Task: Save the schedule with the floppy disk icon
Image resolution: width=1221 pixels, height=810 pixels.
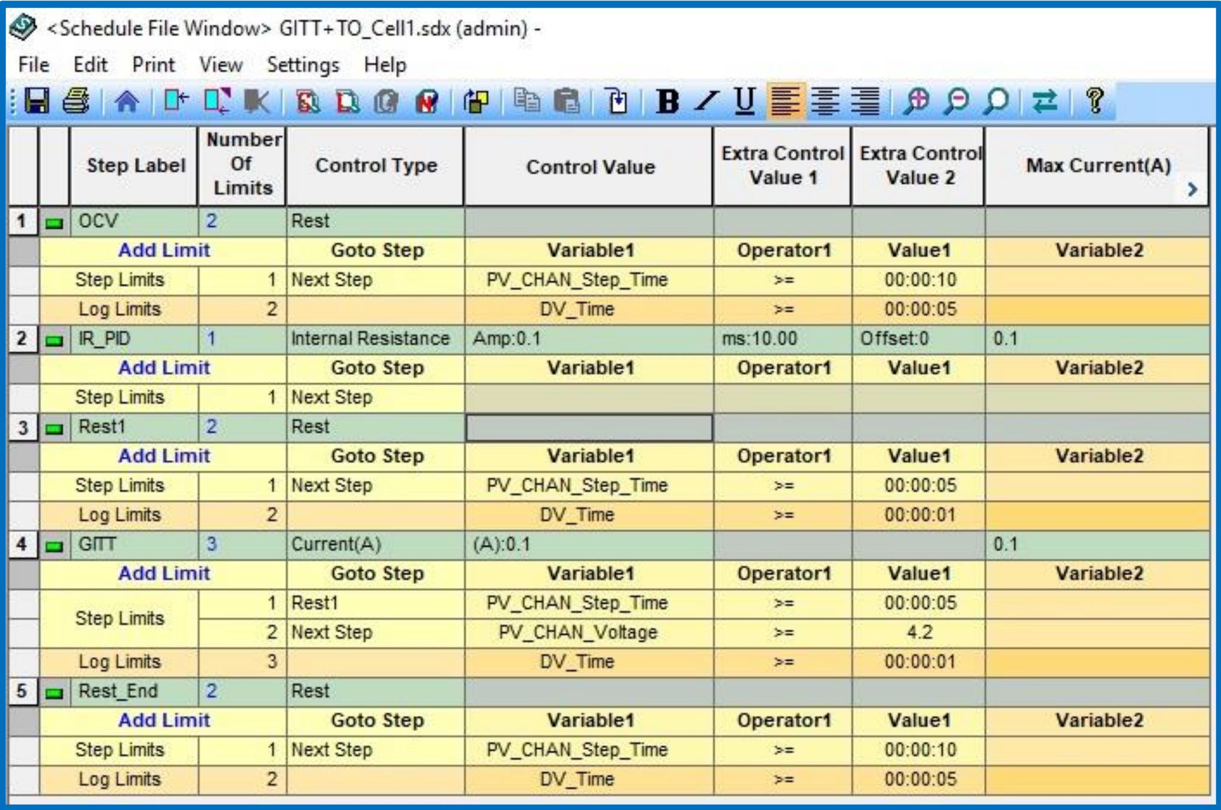Action: 37,100
